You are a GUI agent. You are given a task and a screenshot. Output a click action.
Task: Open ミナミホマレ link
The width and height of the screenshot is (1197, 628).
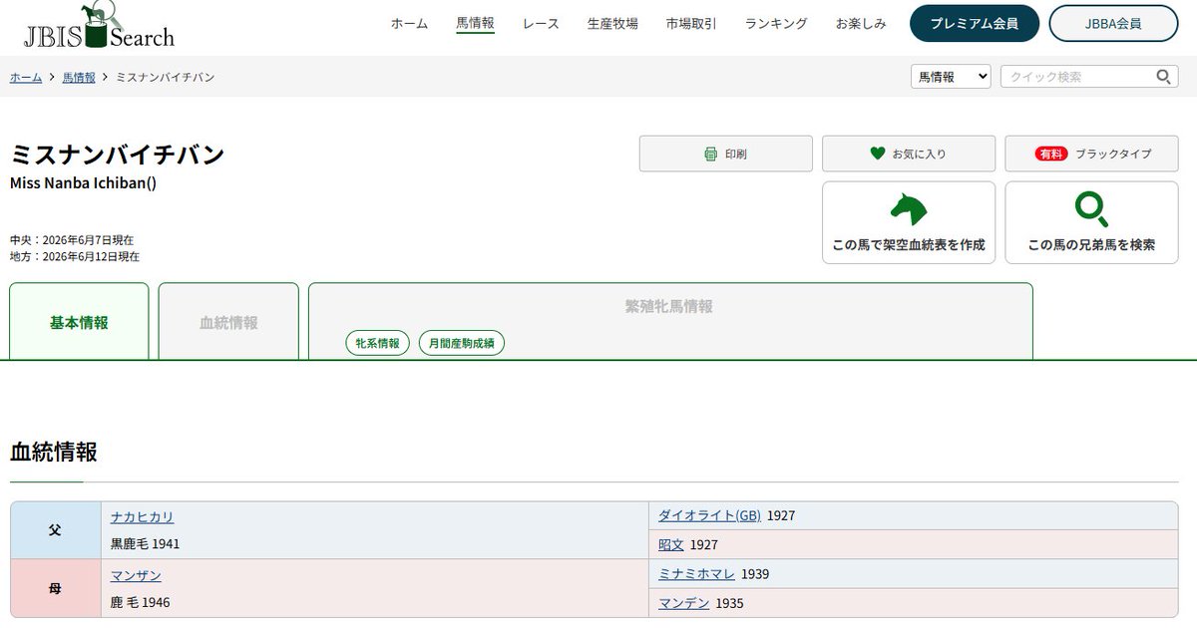[696, 573]
